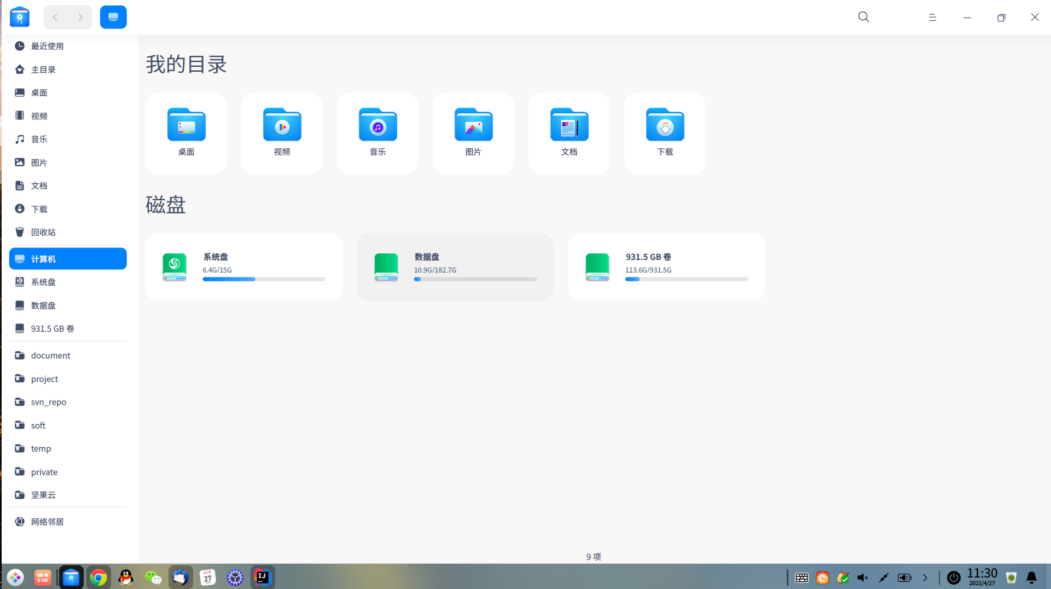Click the 系统盘 usage bar showing 6.4G/15G
Image resolution: width=1051 pixels, height=589 pixels.
(x=264, y=279)
